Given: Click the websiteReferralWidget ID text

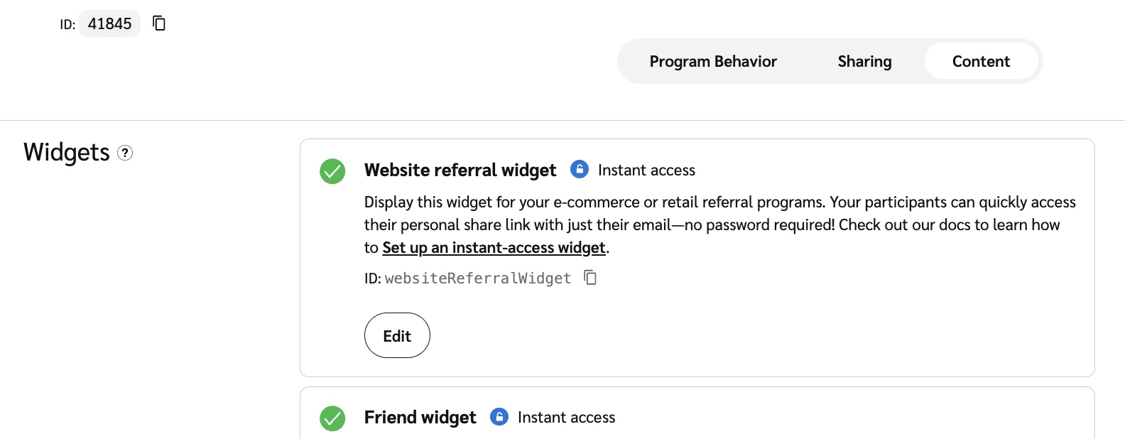Looking at the screenshot, I should (x=477, y=278).
